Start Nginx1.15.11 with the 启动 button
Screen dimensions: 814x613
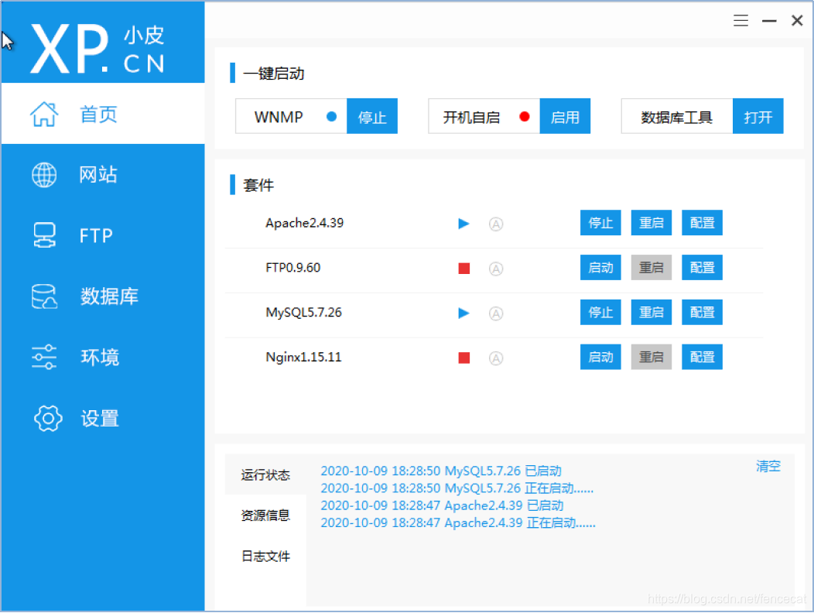pyautogui.click(x=600, y=357)
